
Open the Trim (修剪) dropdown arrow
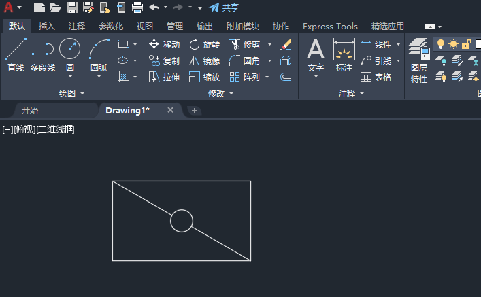(x=269, y=44)
